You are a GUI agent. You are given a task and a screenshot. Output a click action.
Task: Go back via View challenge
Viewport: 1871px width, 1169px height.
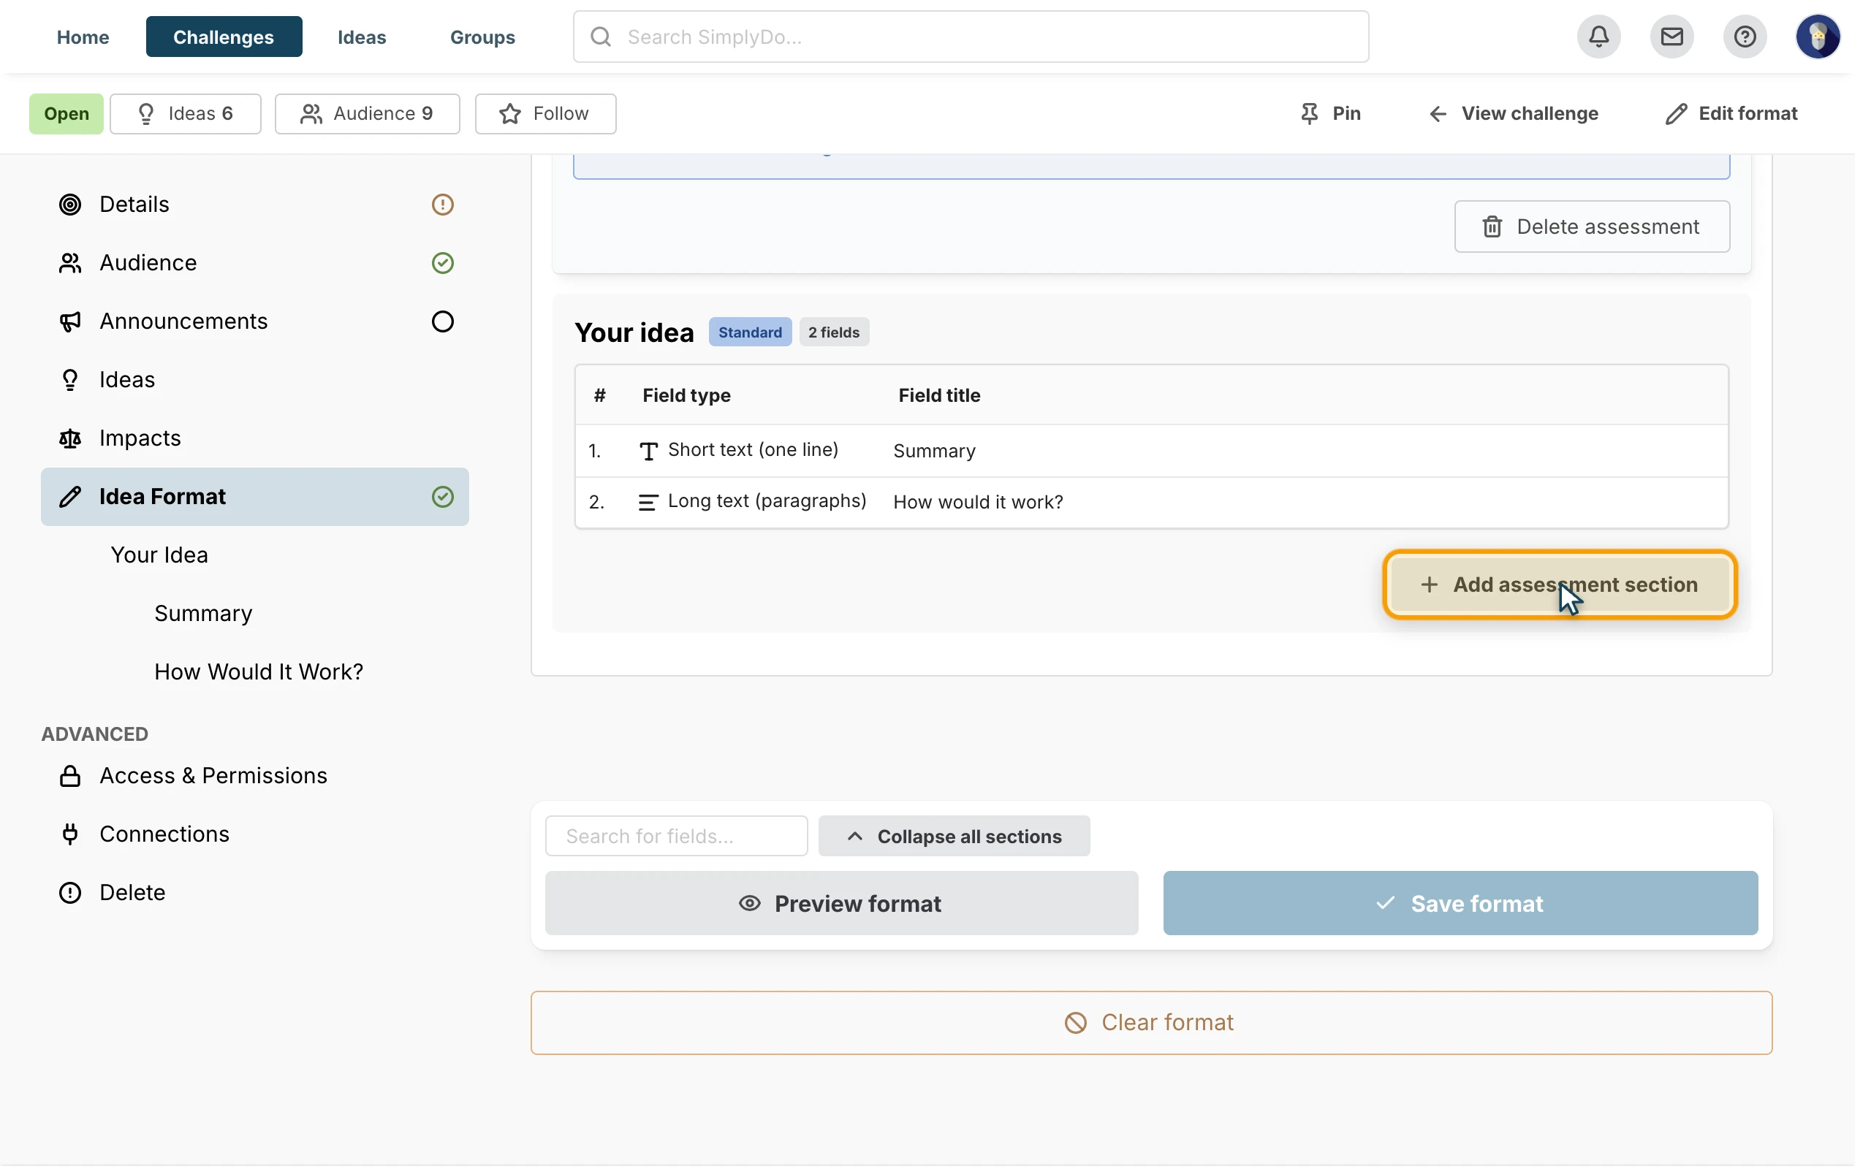(x=1512, y=114)
